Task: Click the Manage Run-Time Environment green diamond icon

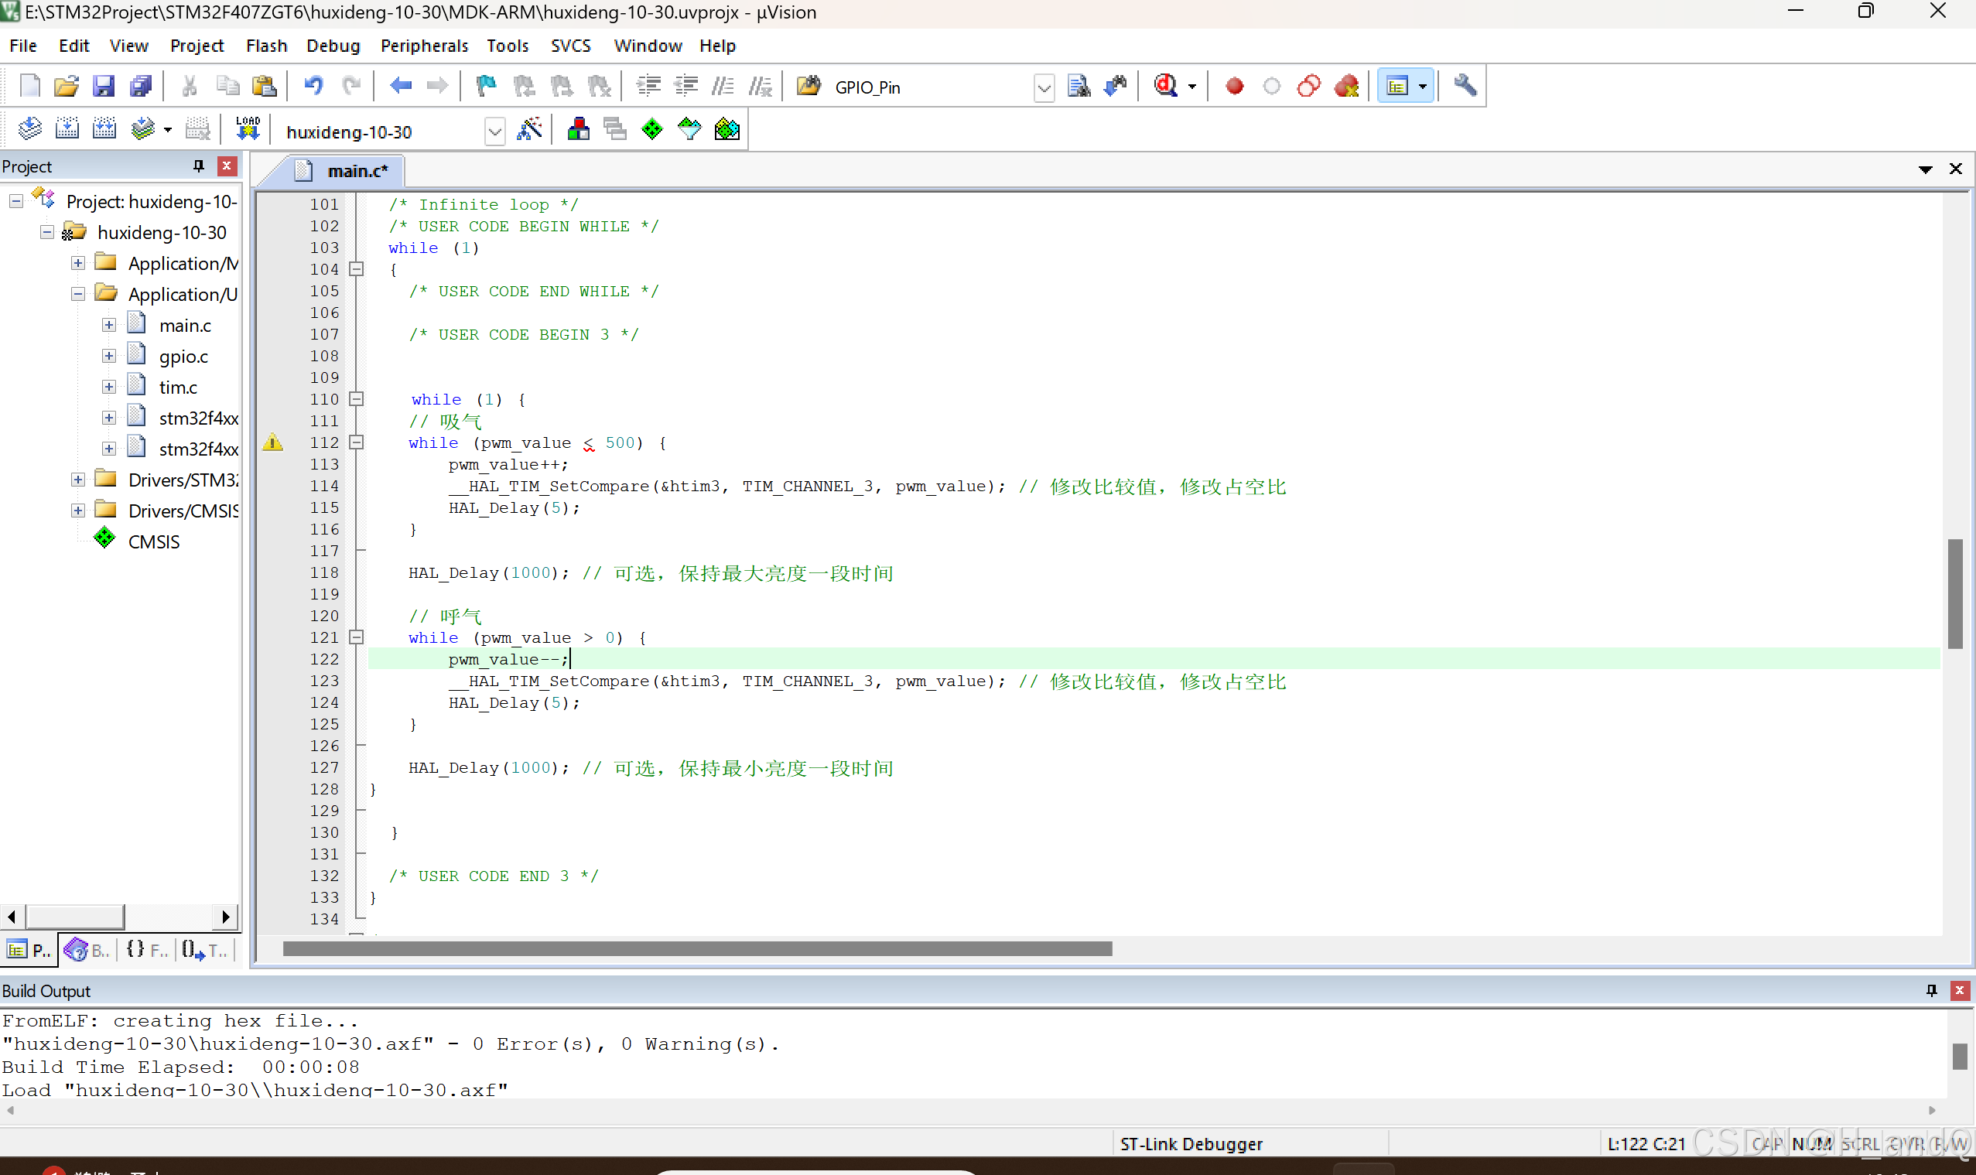Action: coord(651,129)
